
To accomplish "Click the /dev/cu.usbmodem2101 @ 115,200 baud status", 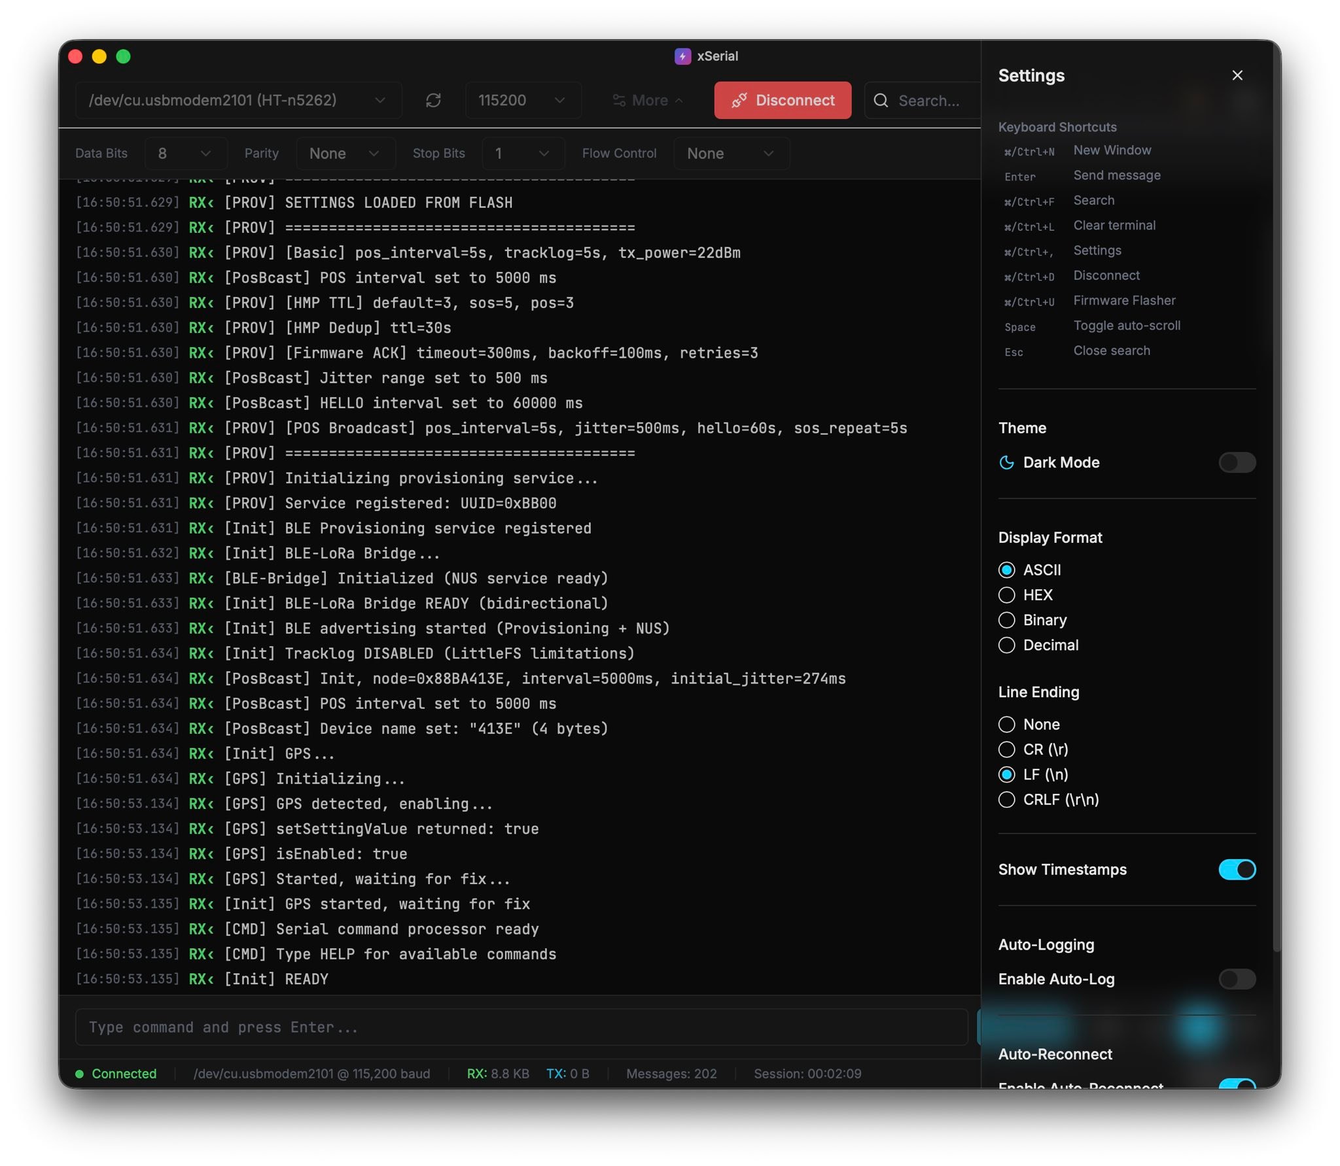I will [x=311, y=1073].
